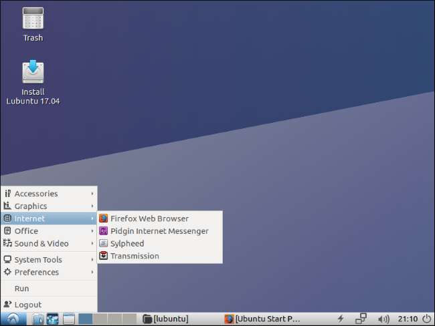Open Pidgin Internet Messenger

click(x=159, y=231)
